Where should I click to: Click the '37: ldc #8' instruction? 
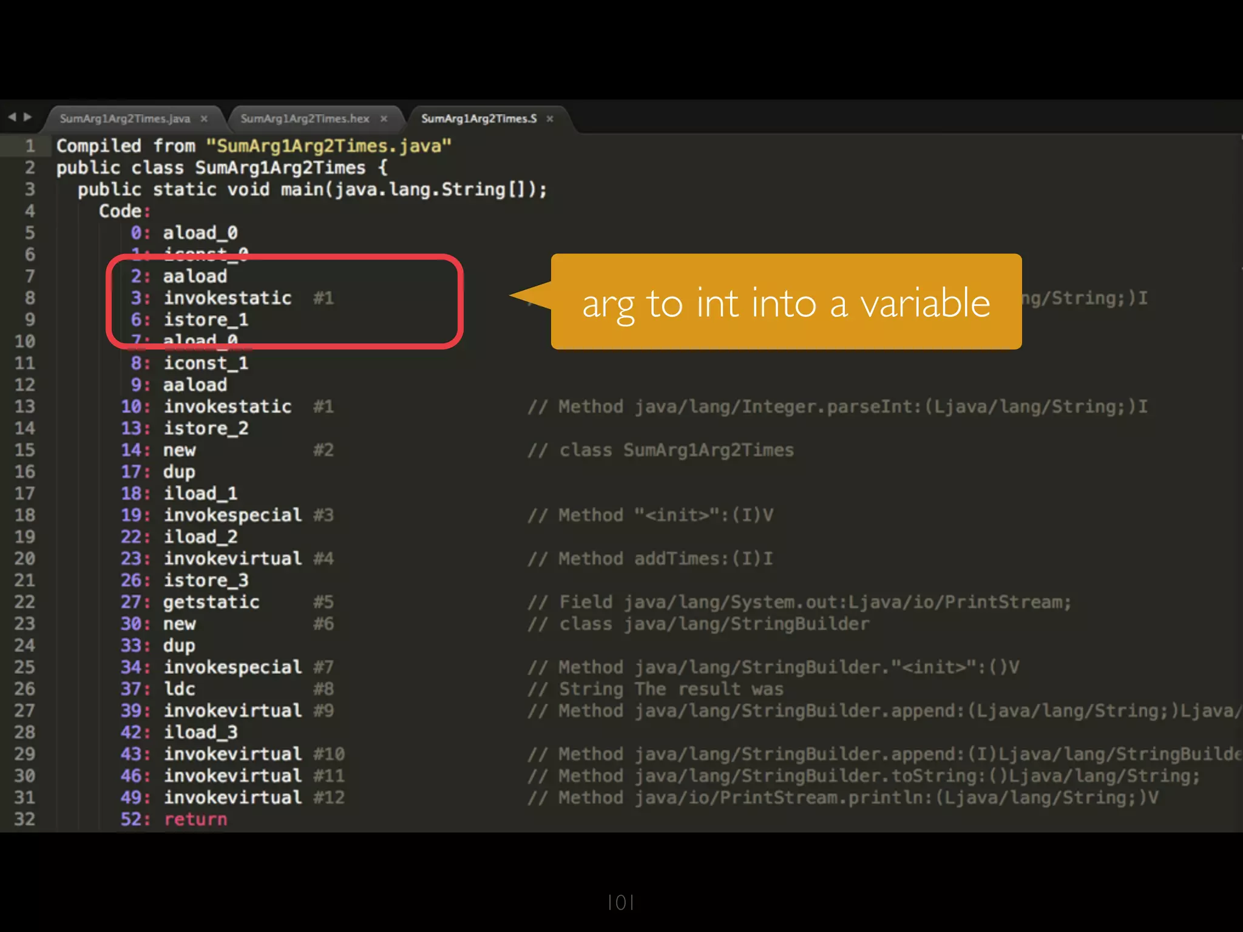(x=228, y=689)
